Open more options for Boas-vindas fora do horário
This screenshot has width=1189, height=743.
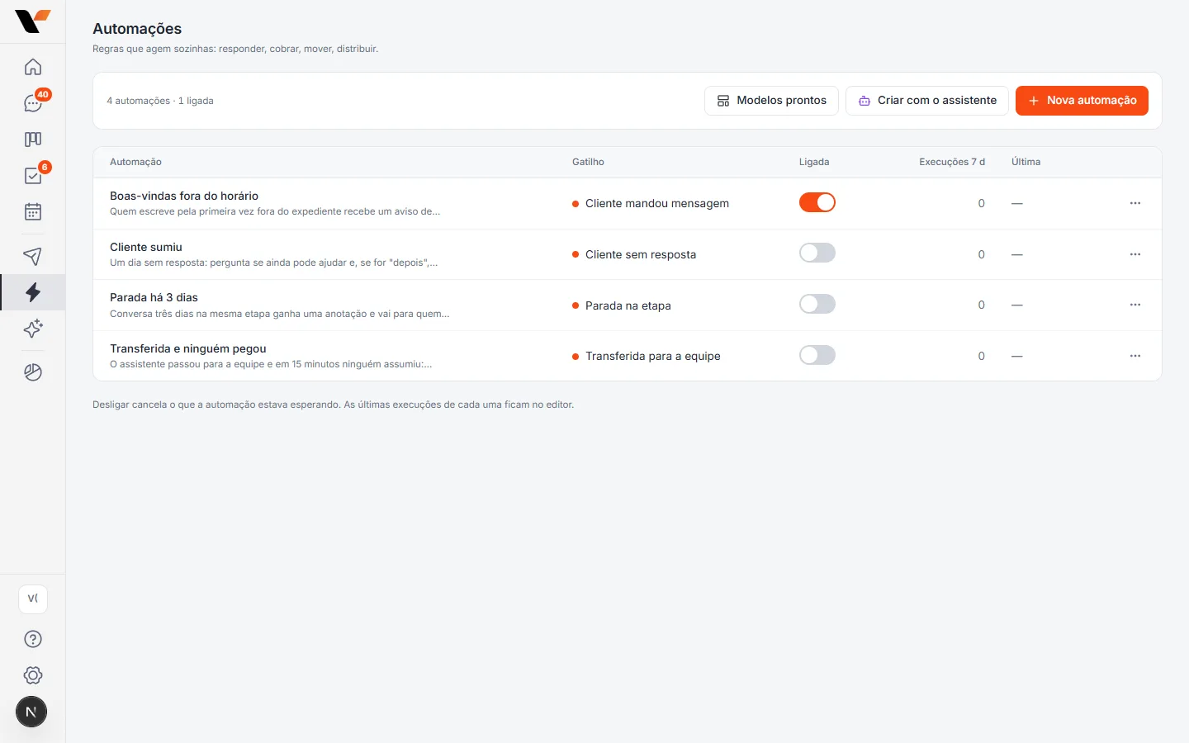click(x=1135, y=203)
